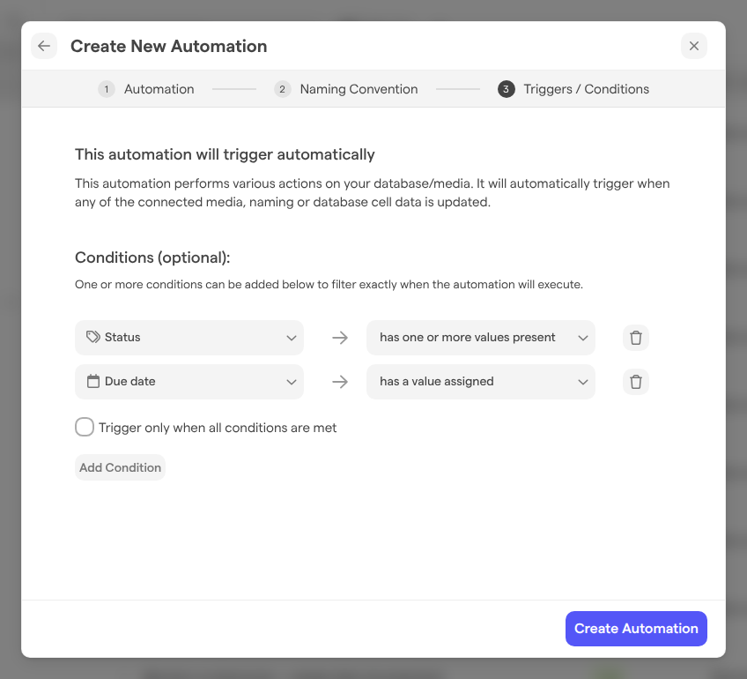The width and height of the screenshot is (747, 679).
Task: Delete the Due date condition row
Action: point(635,382)
